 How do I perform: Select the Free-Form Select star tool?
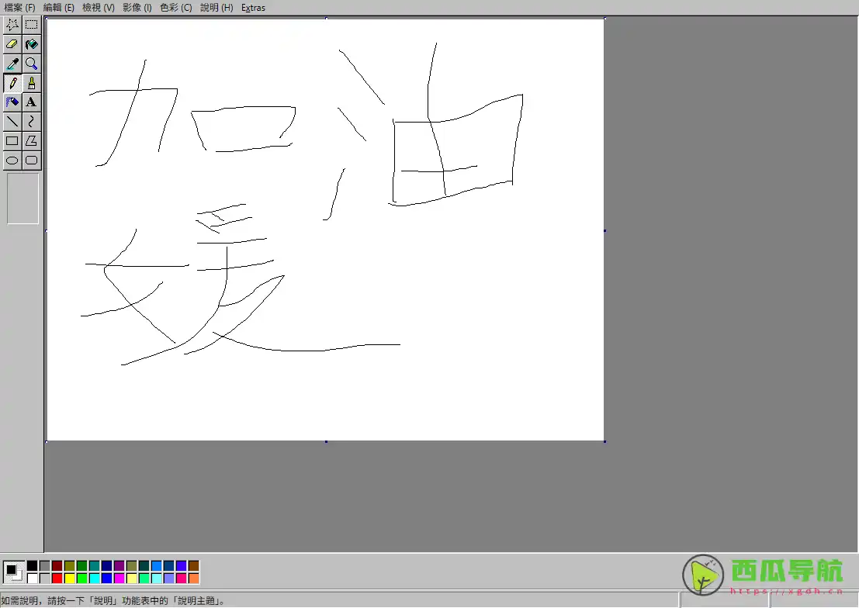(x=12, y=25)
